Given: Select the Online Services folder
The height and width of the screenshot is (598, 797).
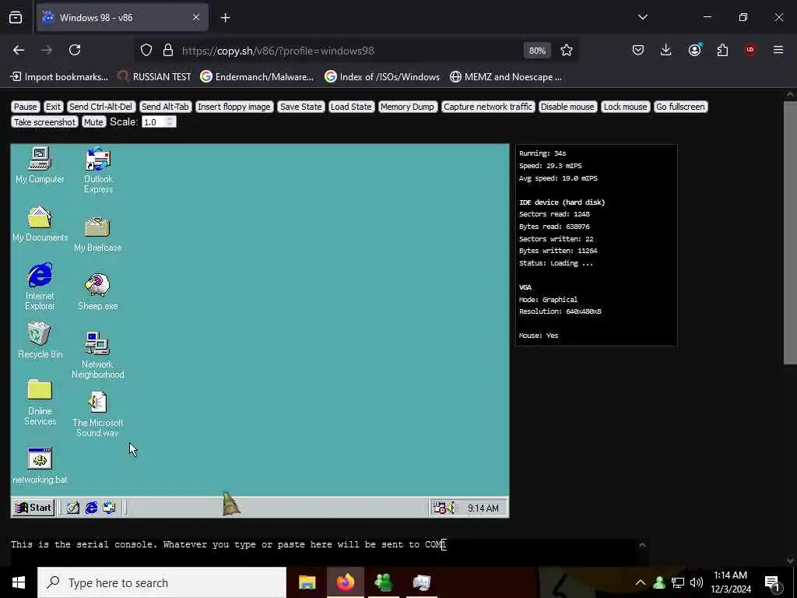Looking at the screenshot, I should [x=40, y=403].
